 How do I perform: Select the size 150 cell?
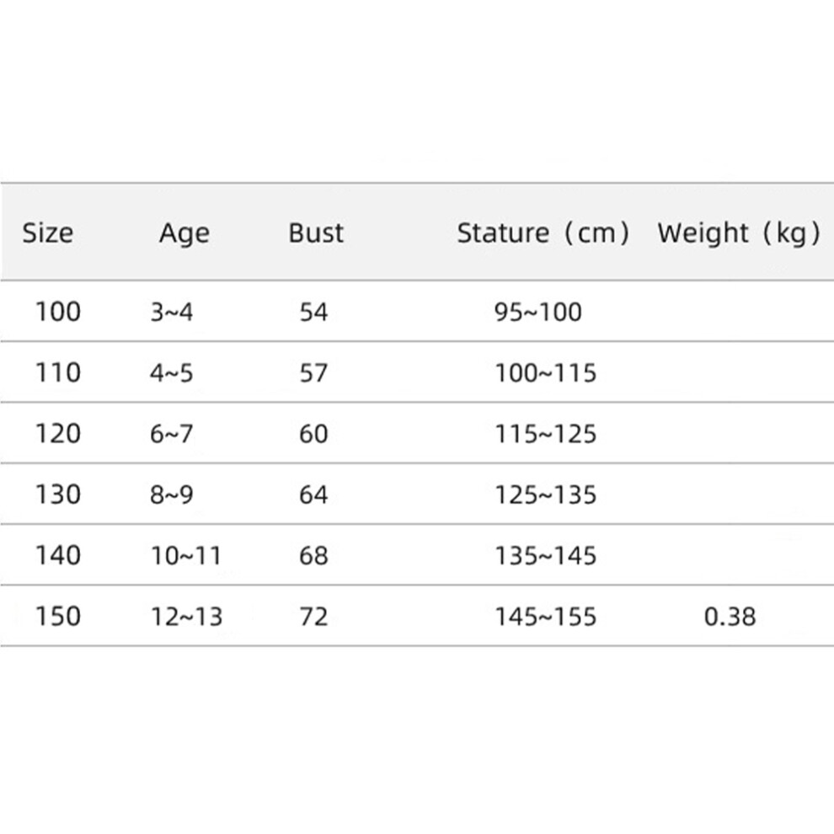58,617
